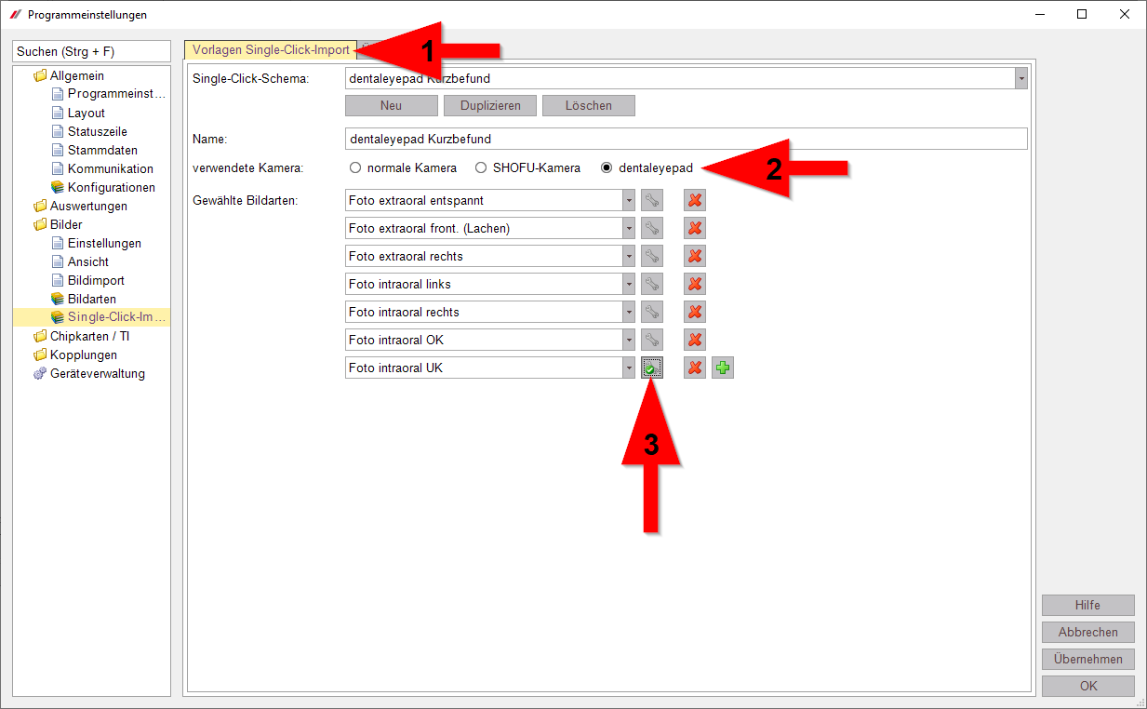Click the Allgemein folder icon
The height and width of the screenshot is (709, 1147).
(x=40, y=75)
